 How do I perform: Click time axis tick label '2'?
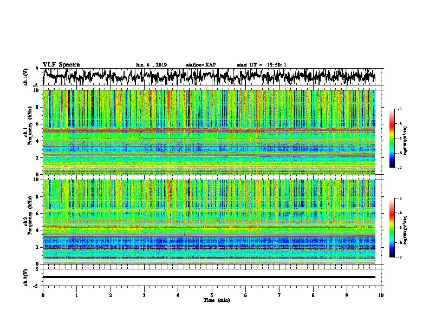(110, 295)
